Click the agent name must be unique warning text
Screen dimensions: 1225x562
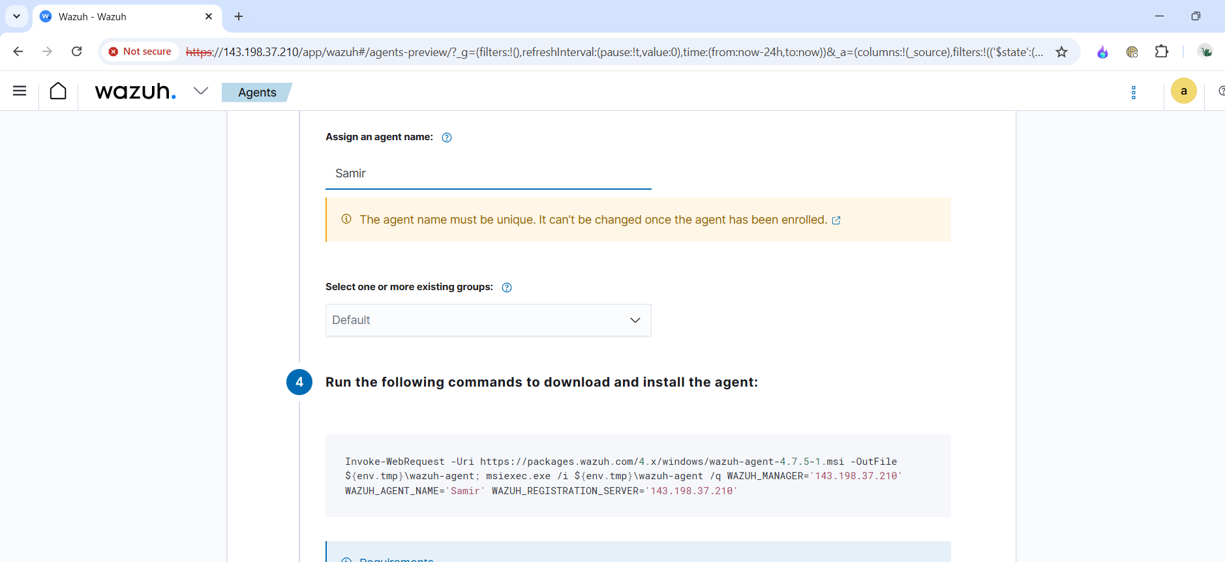593,220
